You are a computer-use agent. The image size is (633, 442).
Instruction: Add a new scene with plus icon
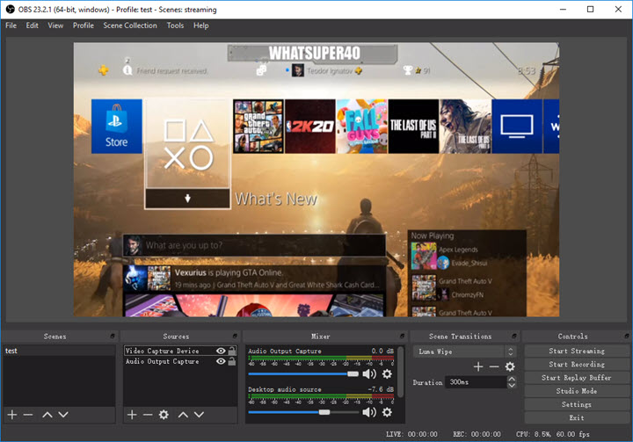point(11,414)
